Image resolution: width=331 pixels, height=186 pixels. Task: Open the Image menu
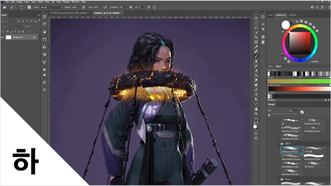19,2
